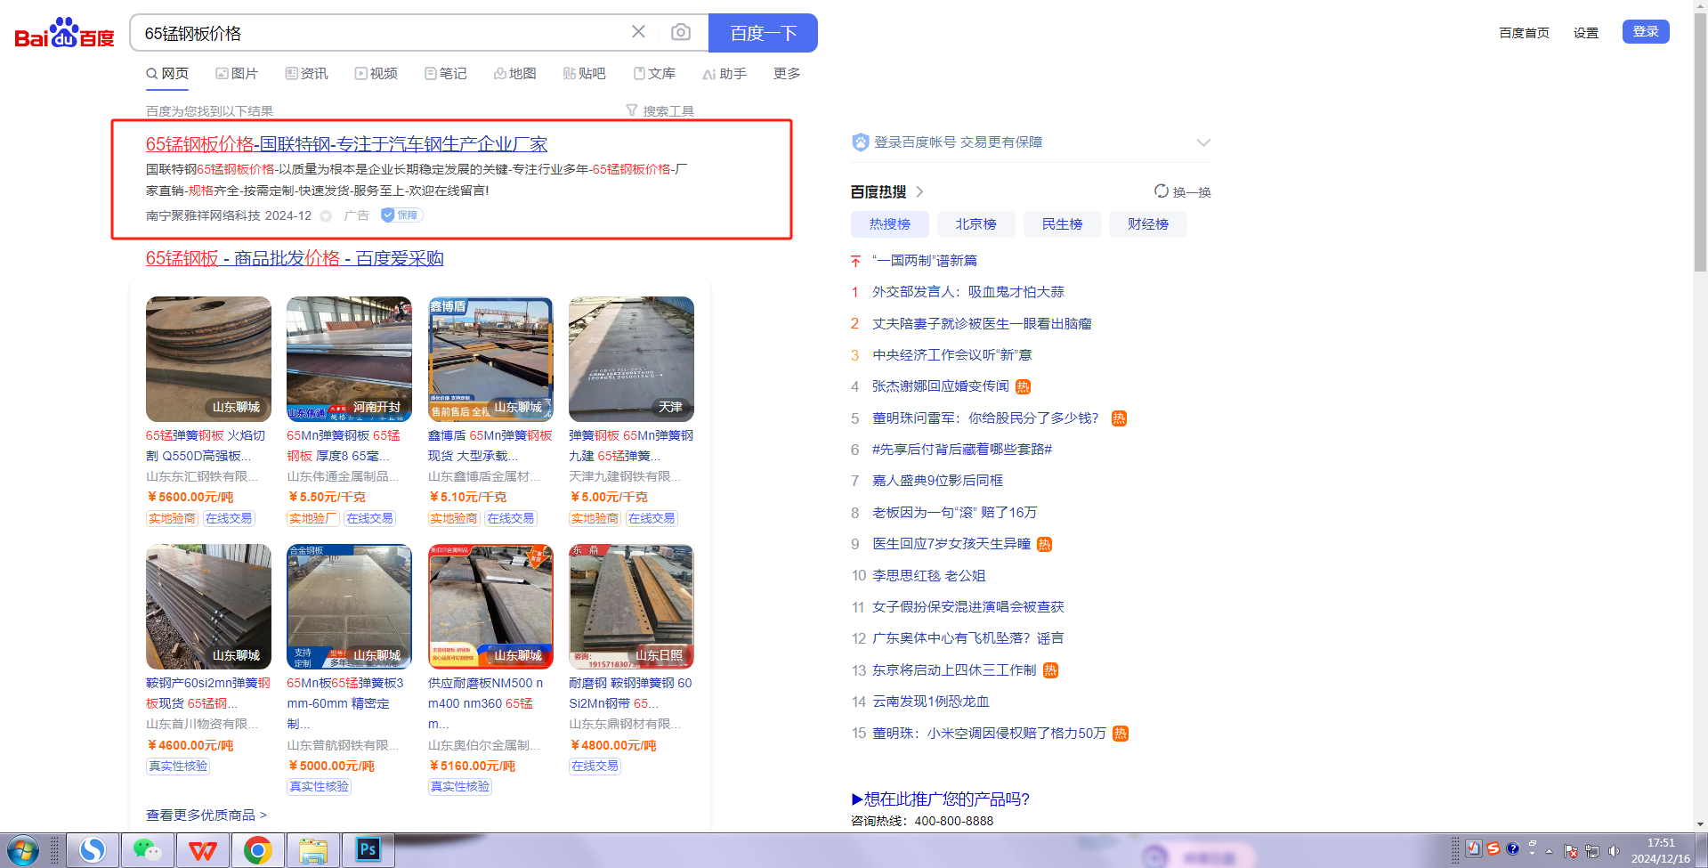Click the 真实性核验 tag under ¥4600.00元/吨
Image resolution: width=1708 pixels, height=868 pixels.
(178, 767)
